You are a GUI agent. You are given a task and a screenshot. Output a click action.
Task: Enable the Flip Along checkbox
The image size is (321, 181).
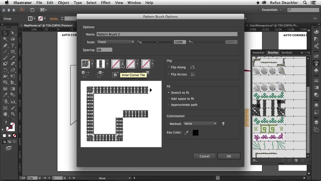point(169,67)
